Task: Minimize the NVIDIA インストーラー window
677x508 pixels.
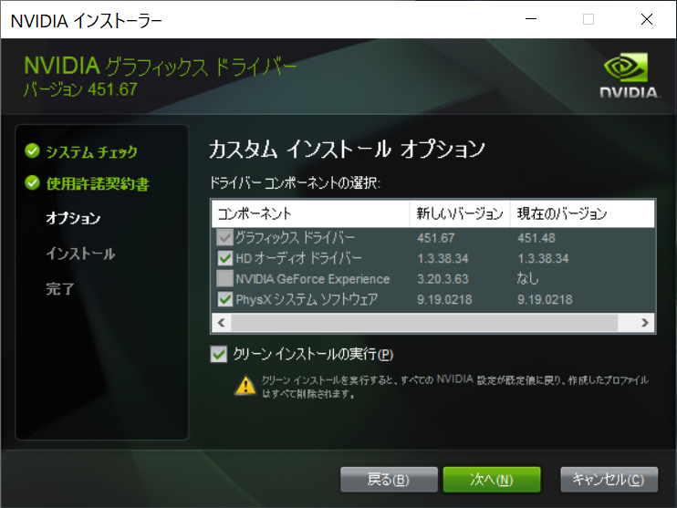Action: coord(531,19)
